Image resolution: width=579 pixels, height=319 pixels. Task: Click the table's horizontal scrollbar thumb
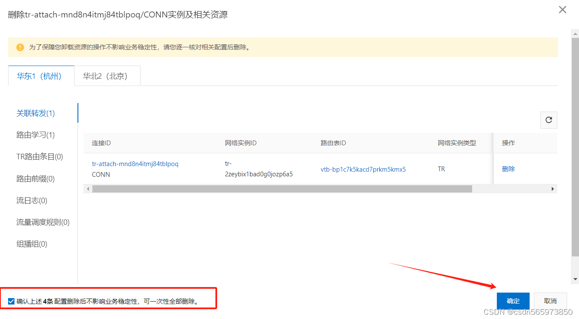282,189
